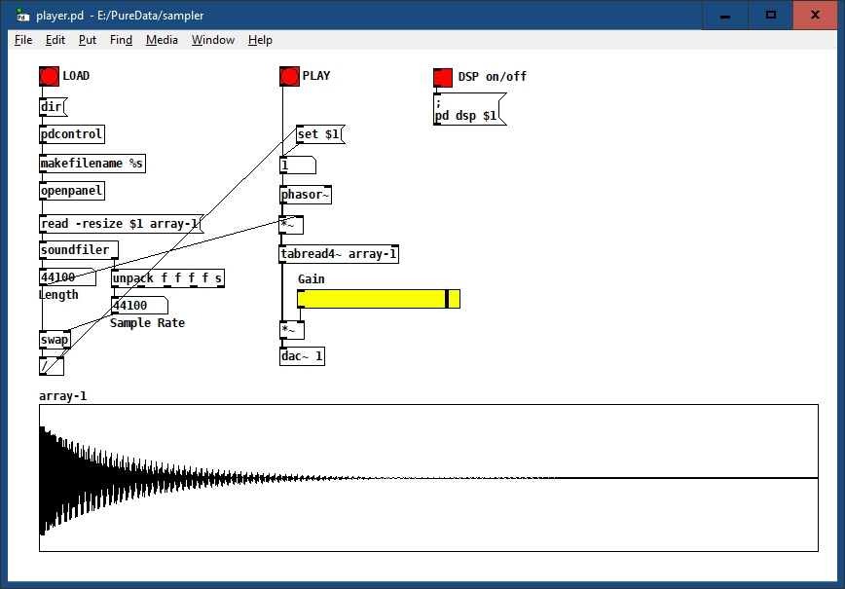Select the phasor~ object
Image resolution: width=845 pixels, height=589 pixels.
pyautogui.click(x=306, y=195)
